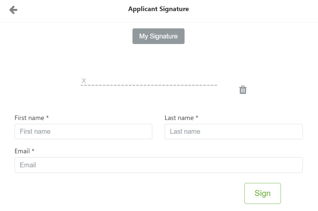The image size is (318, 211).
Task: Focus the Last name input field
Action: tap(234, 131)
